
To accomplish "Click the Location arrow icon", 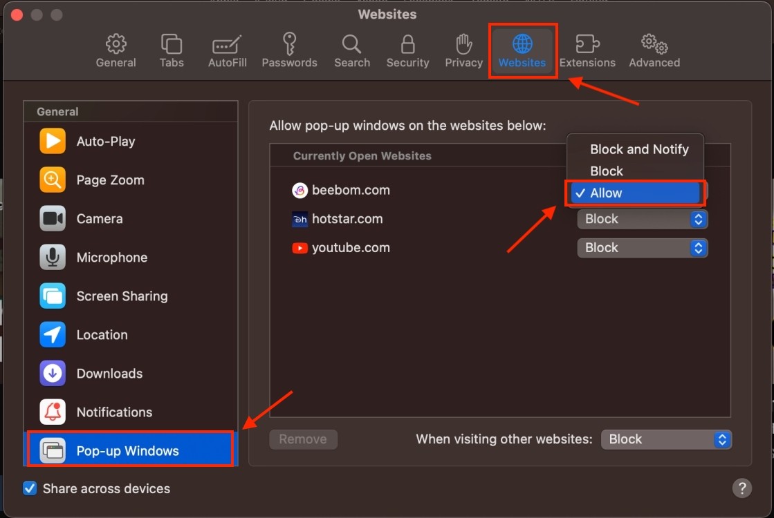I will pos(53,335).
